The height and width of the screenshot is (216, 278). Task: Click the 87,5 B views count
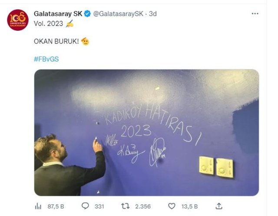click(56, 206)
